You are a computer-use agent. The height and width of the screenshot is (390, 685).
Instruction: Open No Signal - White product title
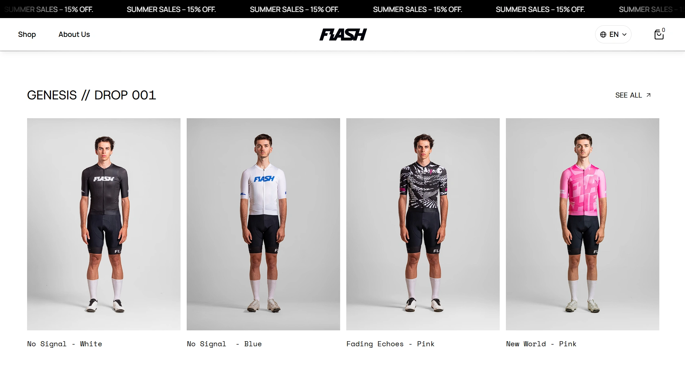coord(65,344)
